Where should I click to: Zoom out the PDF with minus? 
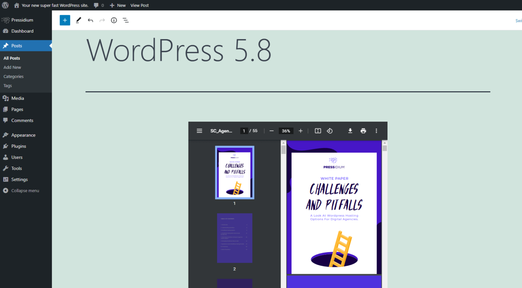click(272, 131)
